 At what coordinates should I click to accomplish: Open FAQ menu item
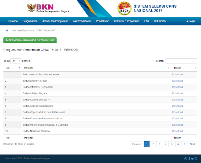click(147, 21)
